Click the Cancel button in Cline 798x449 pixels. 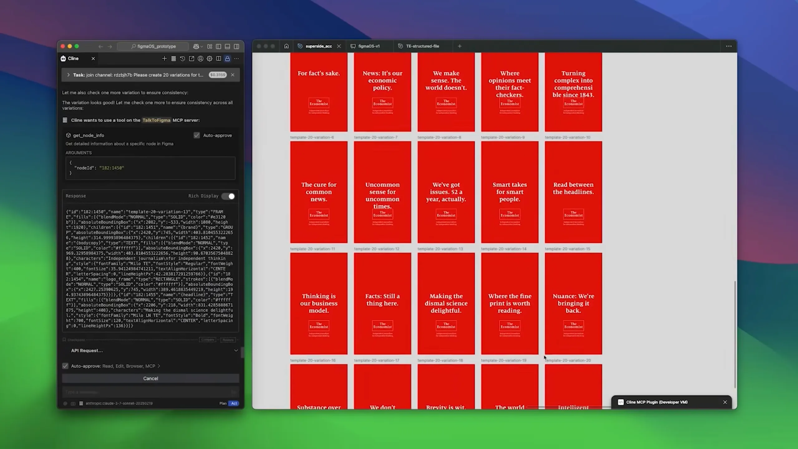pyautogui.click(x=151, y=378)
